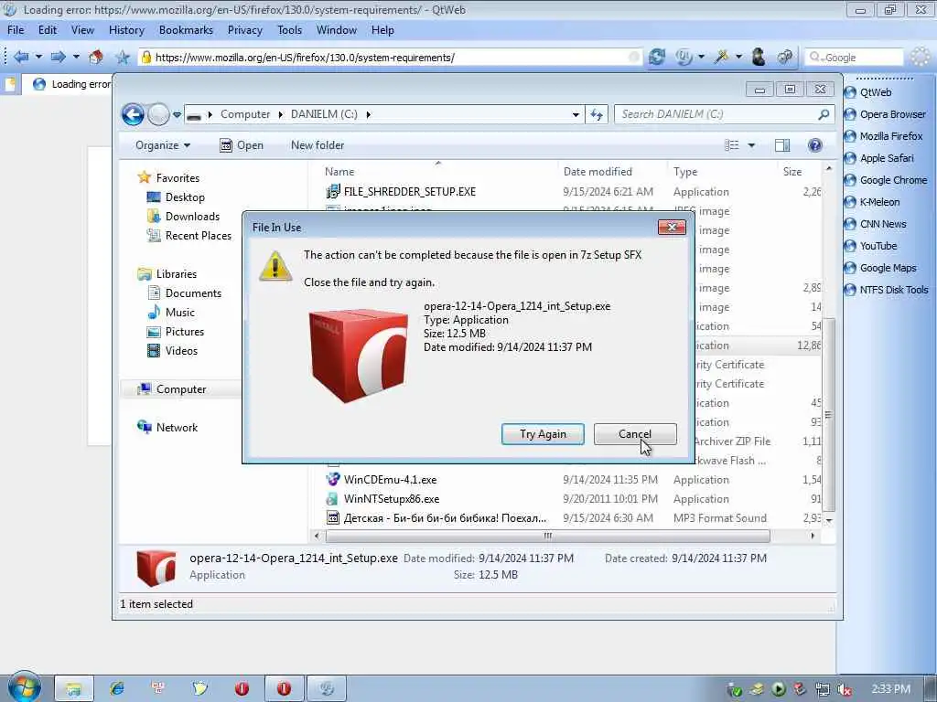This screenshot has width=937, height=702.
Task: Click the privacy agent figure icon
Action: (x=759, y=57)
